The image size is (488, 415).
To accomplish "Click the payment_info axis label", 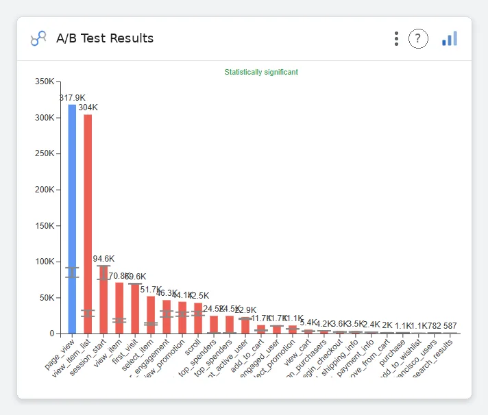I will pyautogui.click(x=356, y=357).
